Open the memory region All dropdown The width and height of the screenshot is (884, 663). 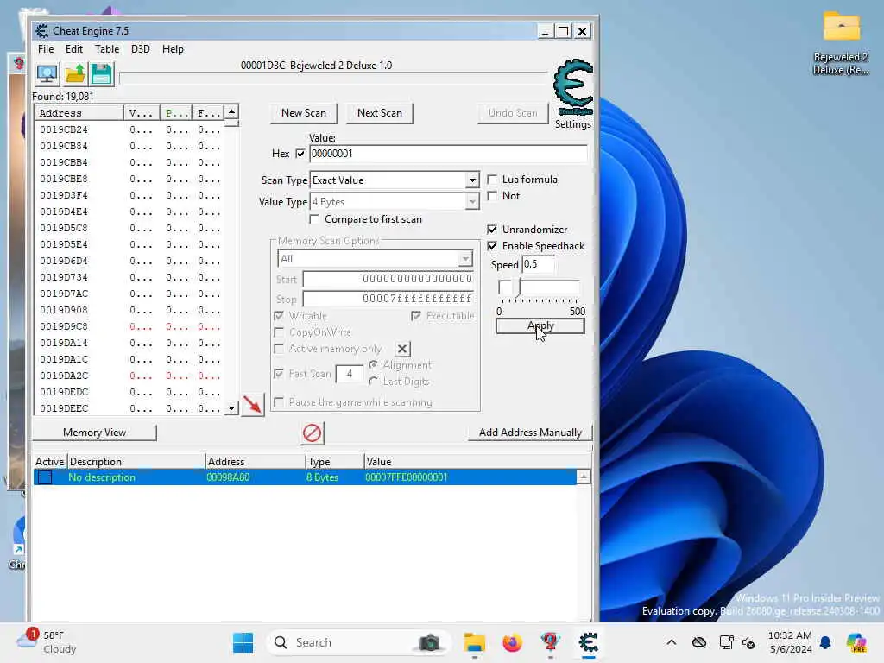coord(465,259)
